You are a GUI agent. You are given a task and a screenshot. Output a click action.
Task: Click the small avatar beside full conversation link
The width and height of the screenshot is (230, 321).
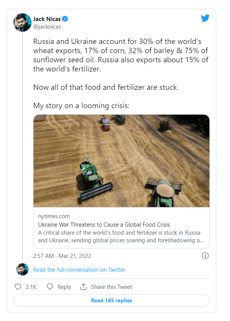click(22, 269)
